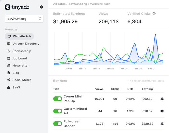
Task: Click the Custom Inlined Ad banner title
Action: coord(75,111)
